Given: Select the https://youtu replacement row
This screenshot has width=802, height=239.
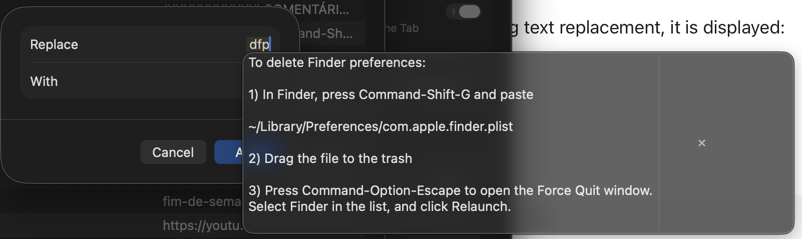Looking at the screenshot, I should coord(201,225).
